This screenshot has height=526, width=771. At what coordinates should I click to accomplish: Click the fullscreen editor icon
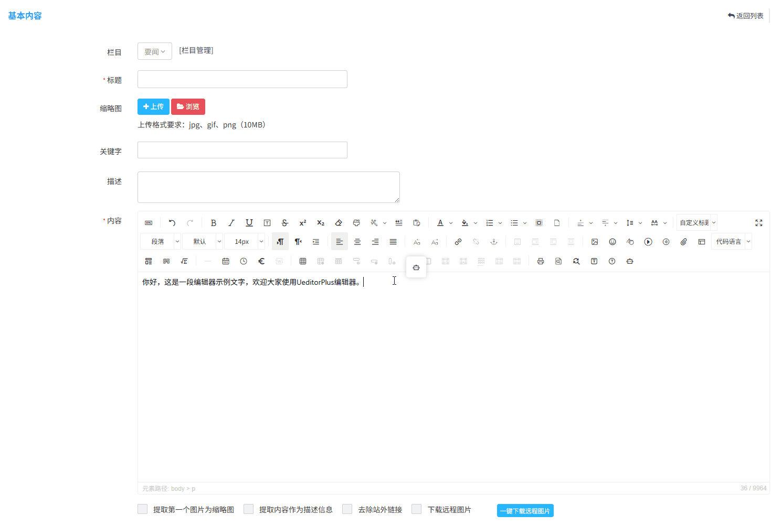759,222
